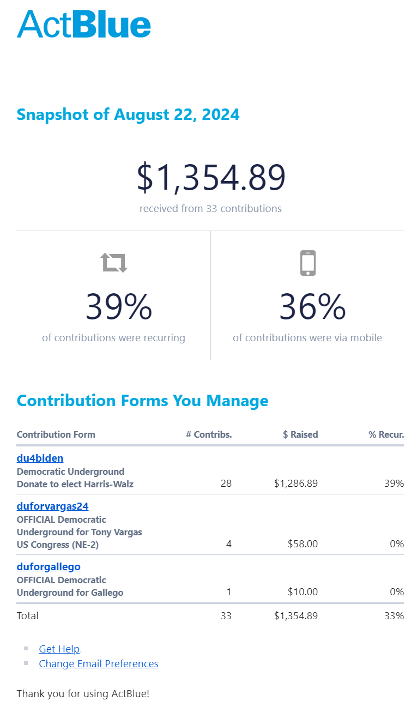Click the 36% mobile statistic
Image resolution: width=411 pixels, height=707 pixels.
click(312, 307)
